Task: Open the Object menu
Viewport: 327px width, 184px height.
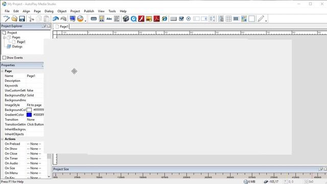Action: (x=62, y=11)
